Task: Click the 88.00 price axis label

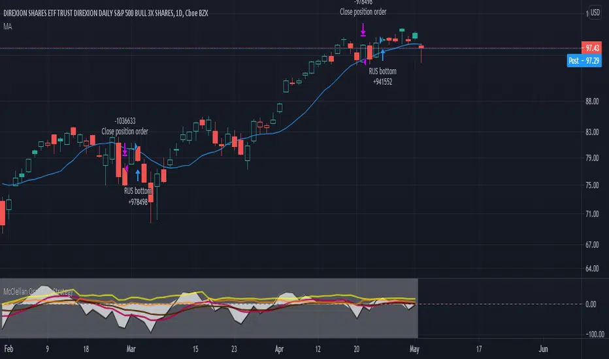Action: [592, 101]
